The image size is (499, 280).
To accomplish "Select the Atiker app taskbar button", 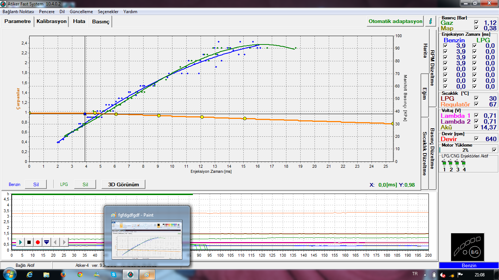I will (x=130, y=275).
